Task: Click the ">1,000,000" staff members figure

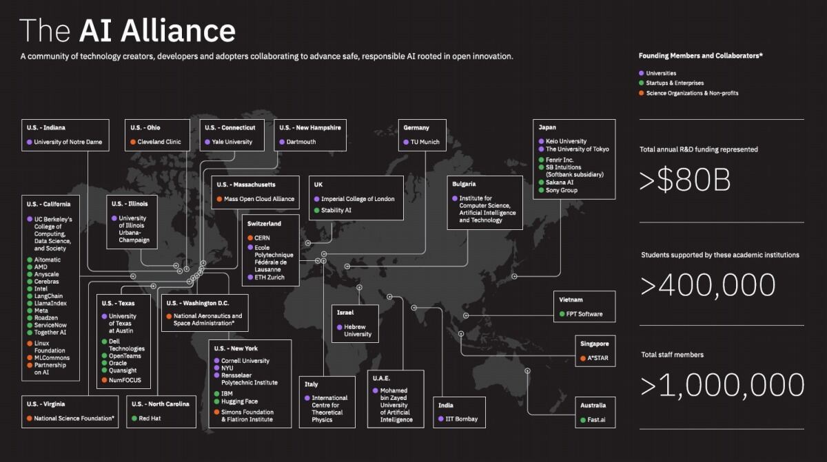Action: click(x=722, y=385)
